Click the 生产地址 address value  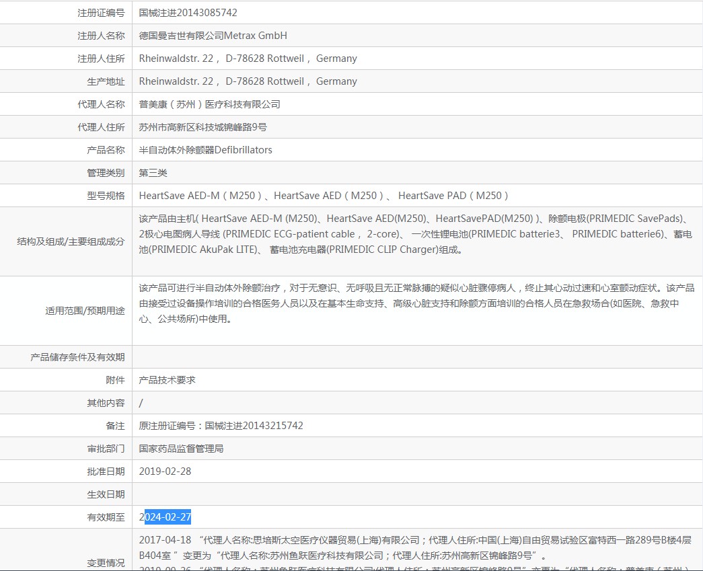[248, 81]
